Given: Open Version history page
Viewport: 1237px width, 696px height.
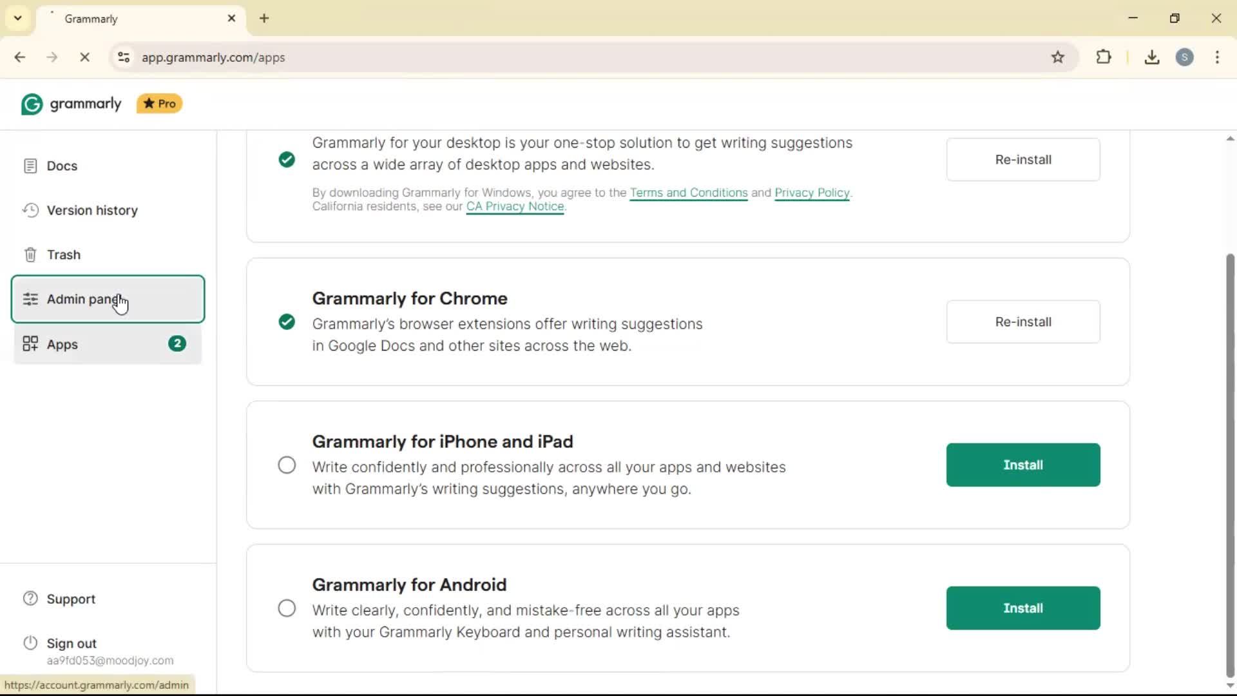Looking at the screenshot, I should click(x=92, y=211).
